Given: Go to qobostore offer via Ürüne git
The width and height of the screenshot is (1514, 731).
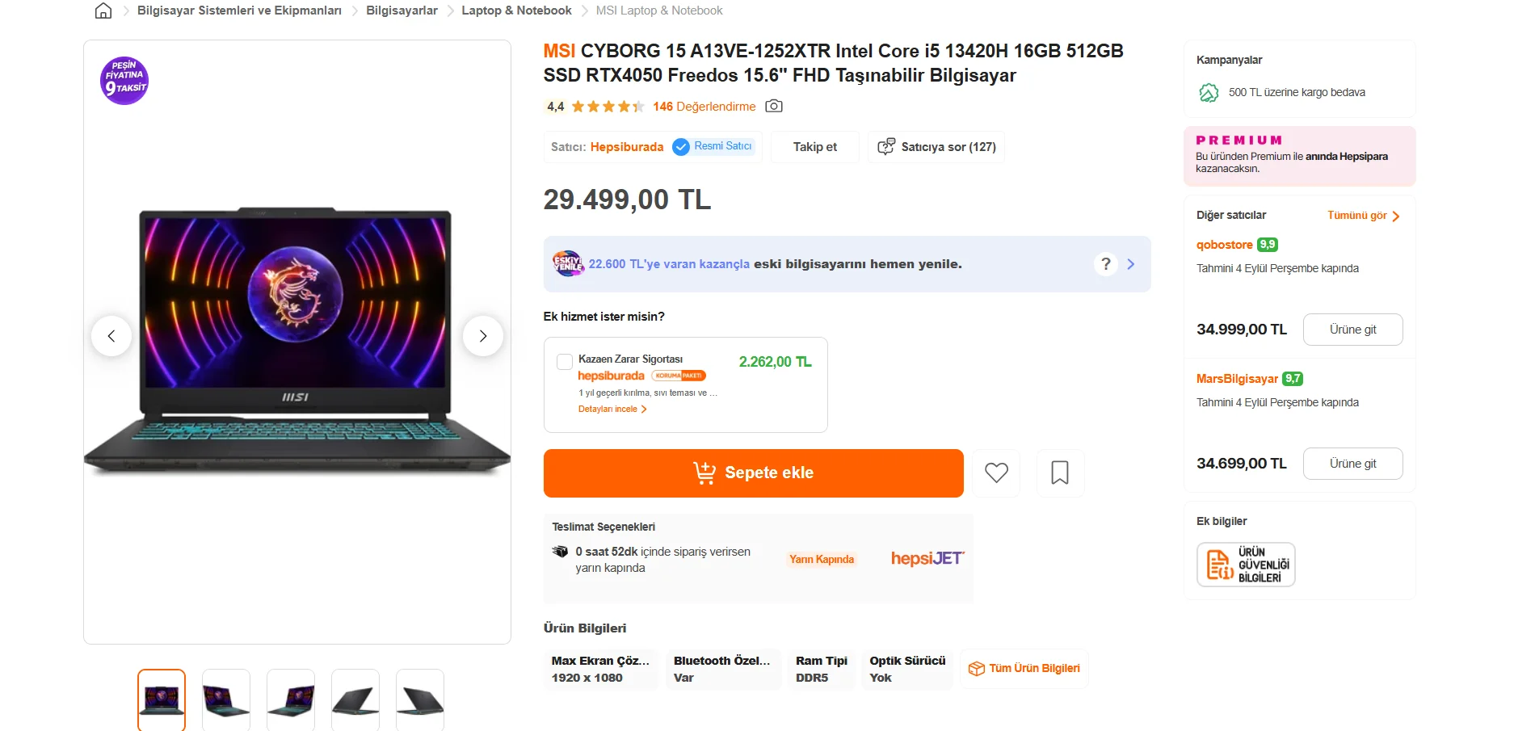Looking at the screenshot, I should tap(1352, 330).
